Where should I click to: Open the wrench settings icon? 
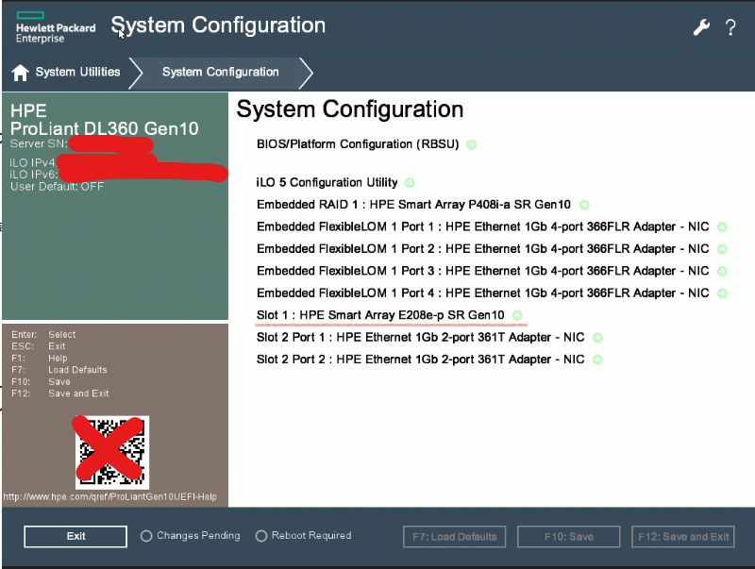coord(701,28)
